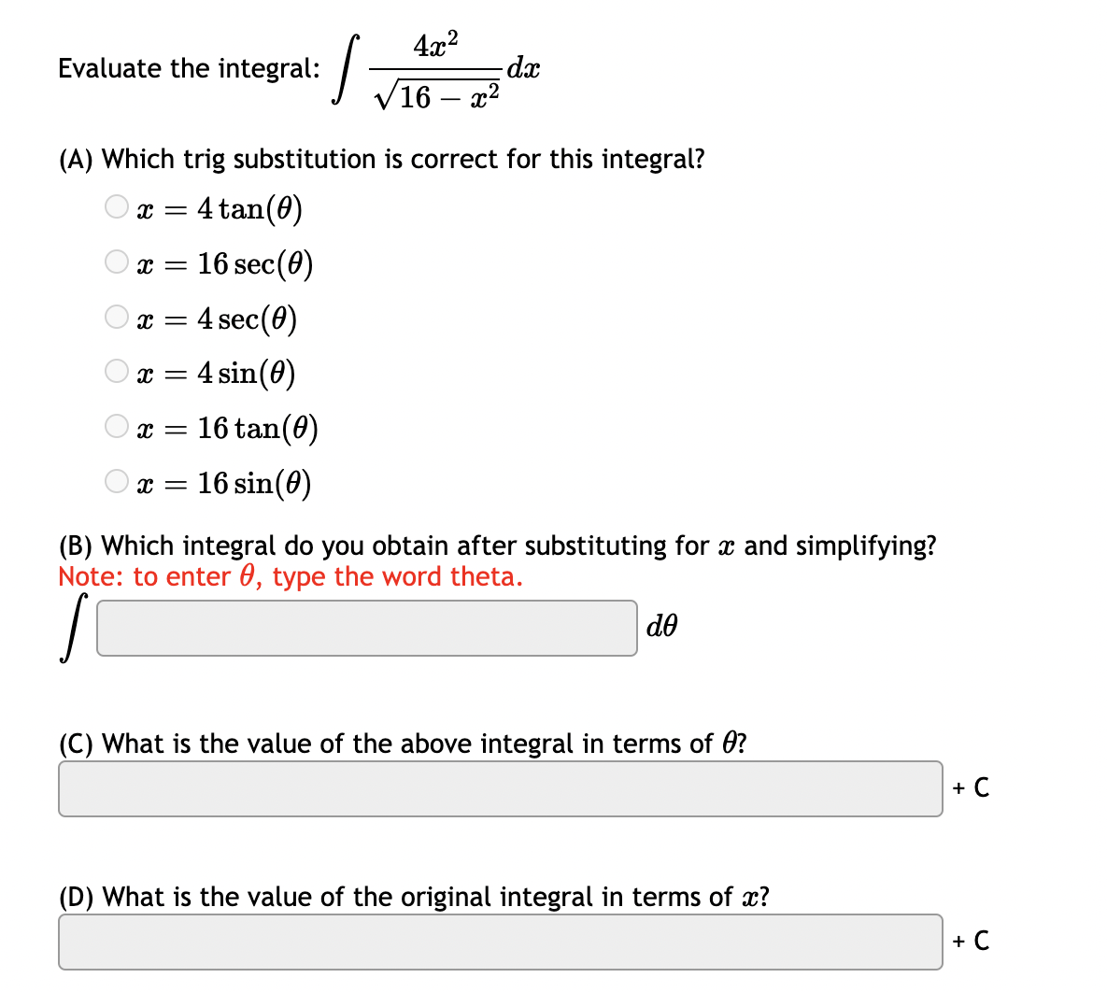Click the red note about typing theta

[x=290, y=576]
